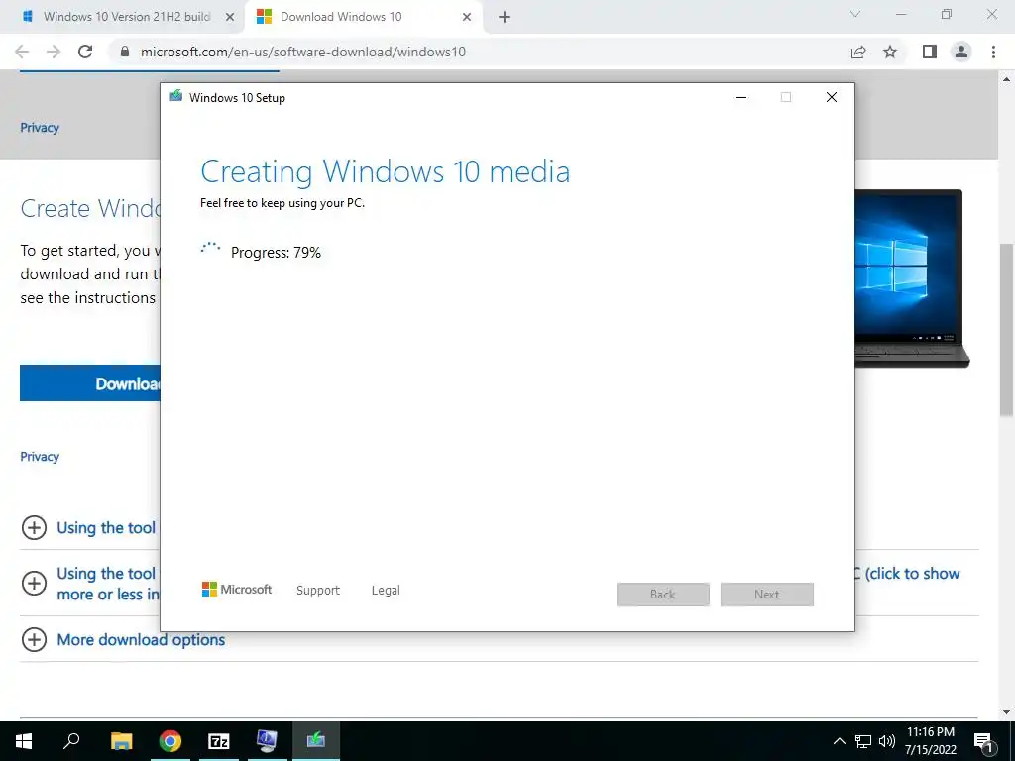Click the address bar URL
This screenshot has width=1015, height=761.
(303, 52)
